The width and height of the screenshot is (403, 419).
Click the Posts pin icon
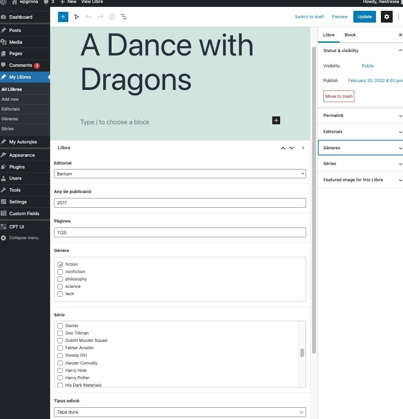3,30
